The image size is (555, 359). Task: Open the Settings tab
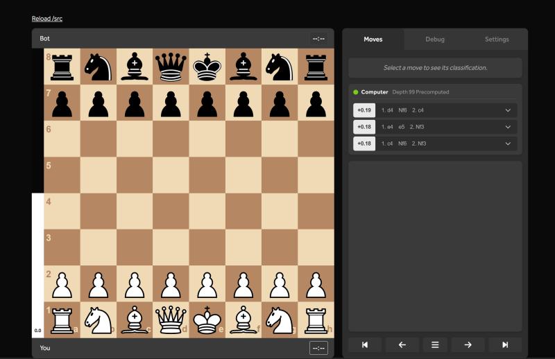497,40
